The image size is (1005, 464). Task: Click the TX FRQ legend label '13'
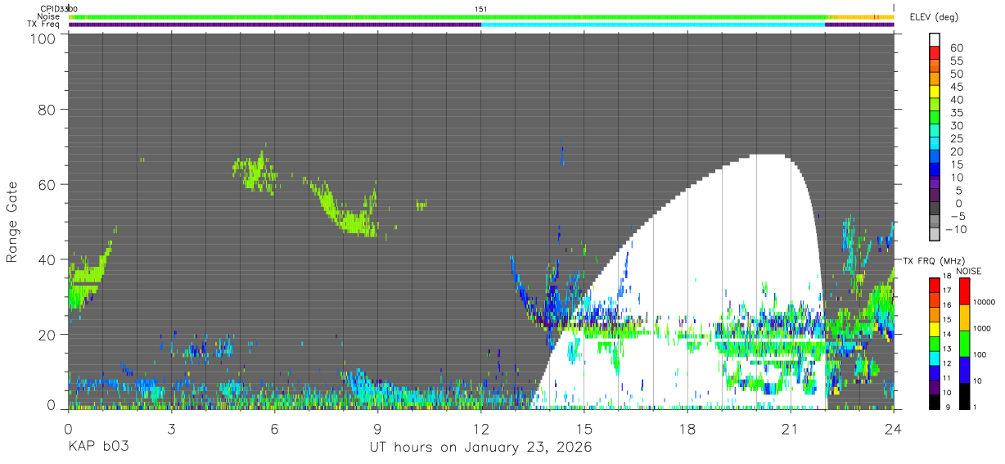tap(946, 349)
